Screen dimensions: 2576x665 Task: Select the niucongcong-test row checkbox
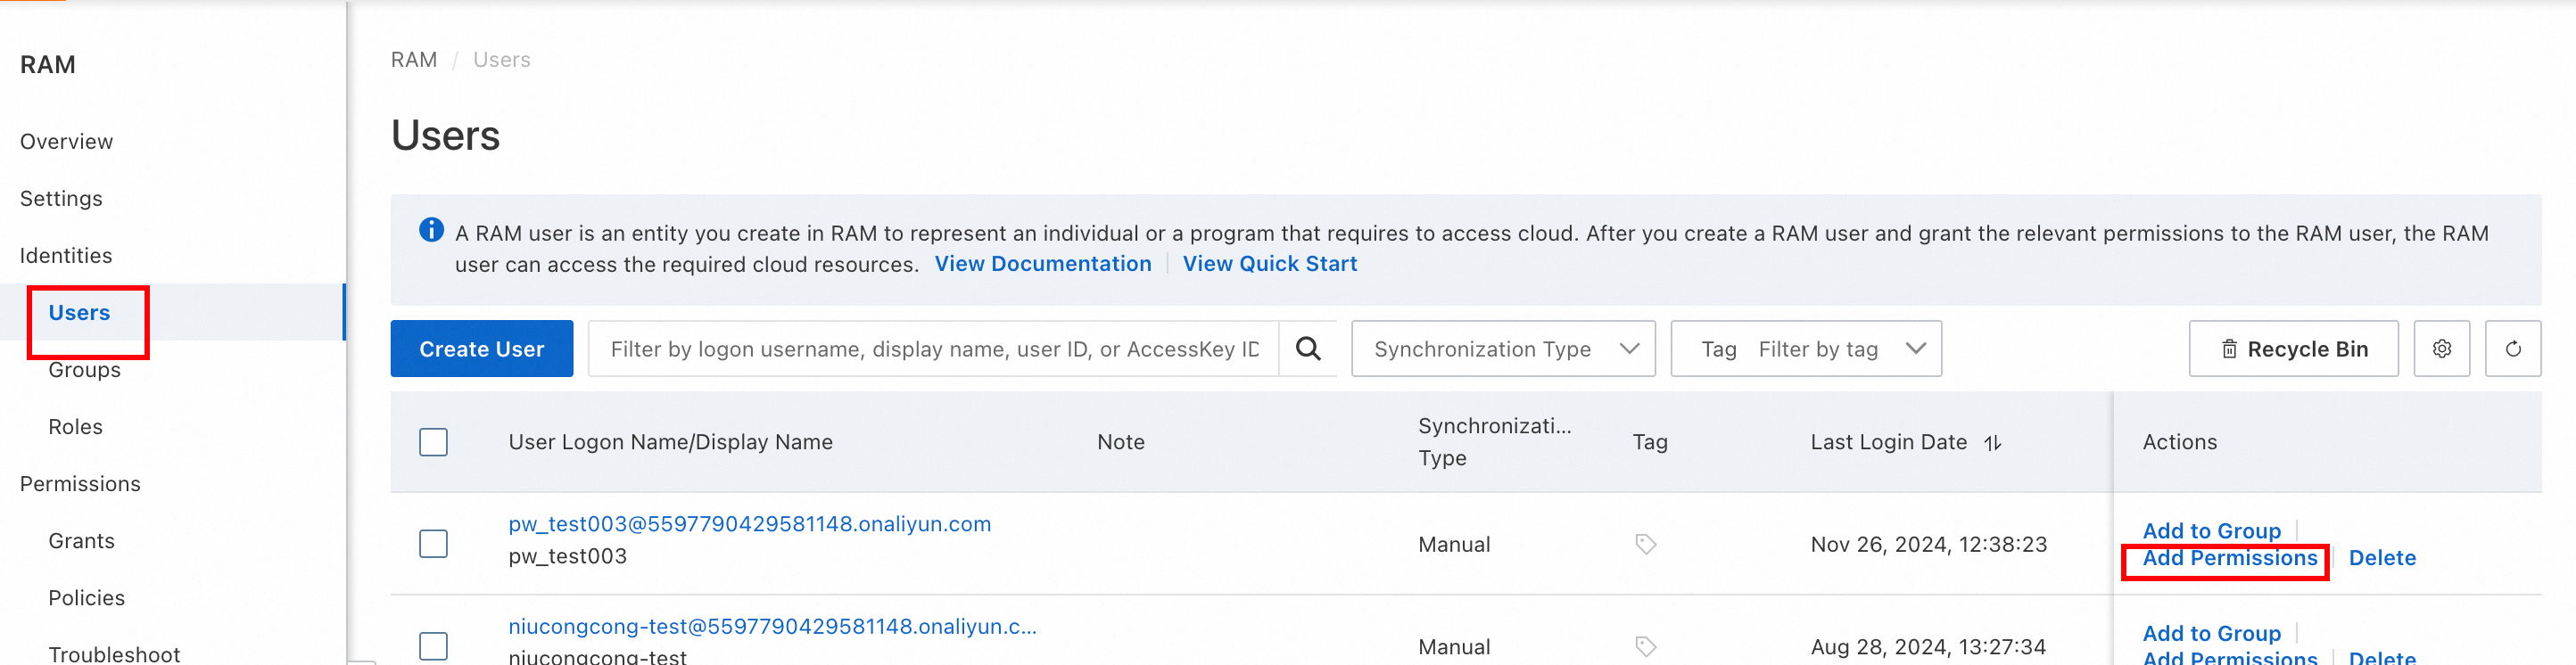[433, 646]
